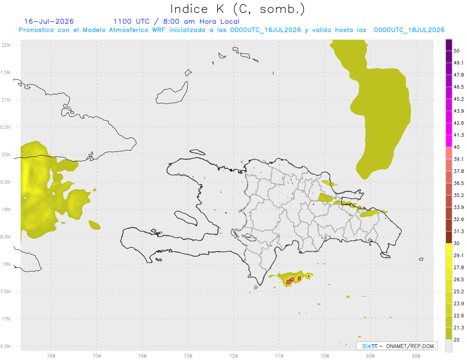Click the "8.5N" latitude label
This screenshot has width=467, height=361.
(x=5, y=237)
